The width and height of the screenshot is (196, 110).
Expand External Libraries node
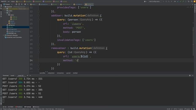point(3,35)
